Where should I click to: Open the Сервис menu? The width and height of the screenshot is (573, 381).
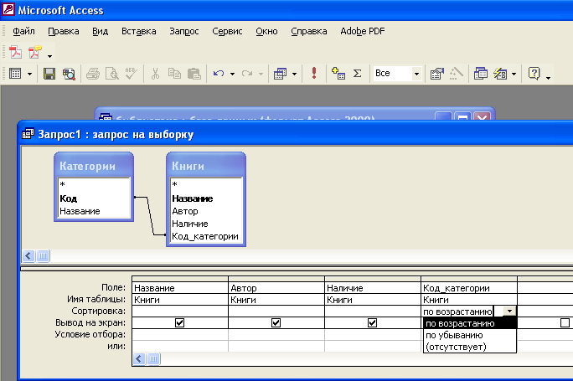pyautogui.click(x=227, y=32)
